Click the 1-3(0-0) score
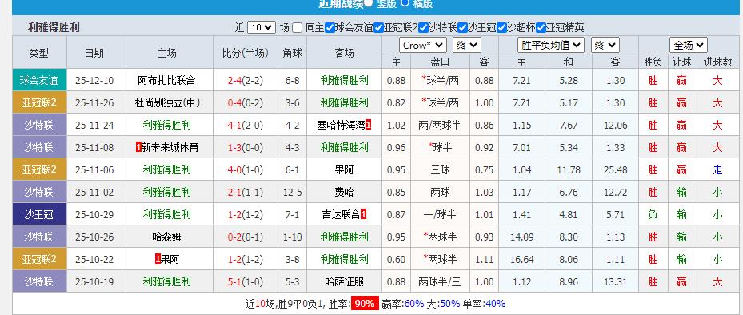This screenshot has width=743, height=315. pyautogui.click(x=245, y=148)
